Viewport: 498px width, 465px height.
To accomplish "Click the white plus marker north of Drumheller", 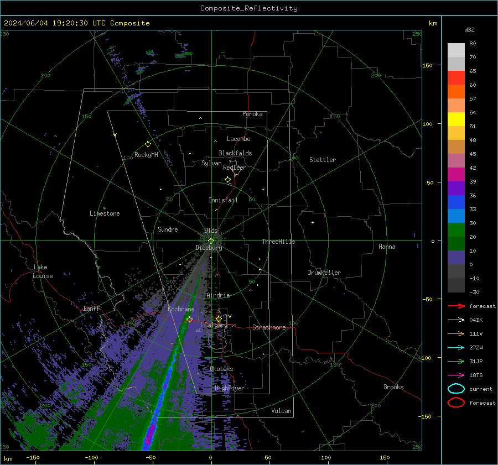I will 313,222.
